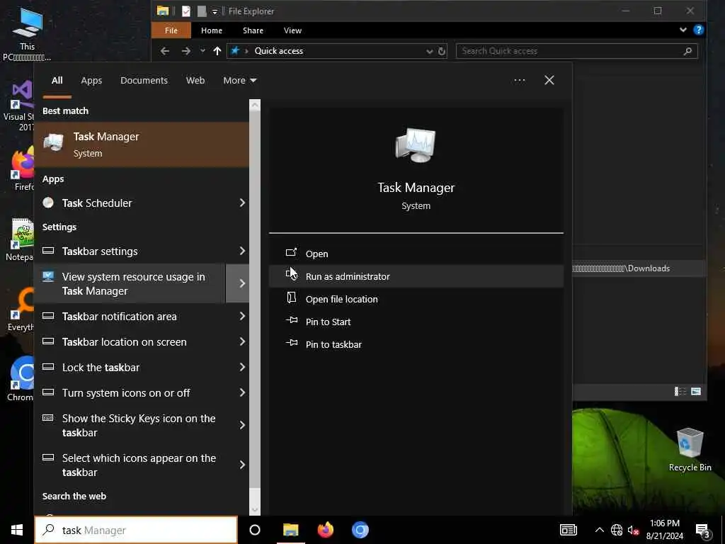Screen dimensions: 725x544
Task: Launch Chromium from the taskbar
Action: [x=360, y=530]
